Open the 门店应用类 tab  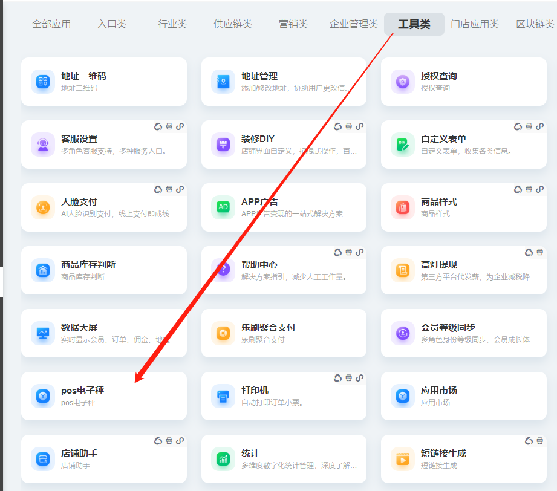tap(475, 24)
